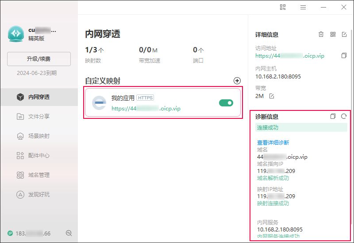Click the add custom mapping plus icon

point(237,81)
